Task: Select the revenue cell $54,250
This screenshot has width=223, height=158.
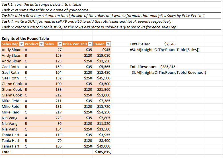Action: (102, 112)
